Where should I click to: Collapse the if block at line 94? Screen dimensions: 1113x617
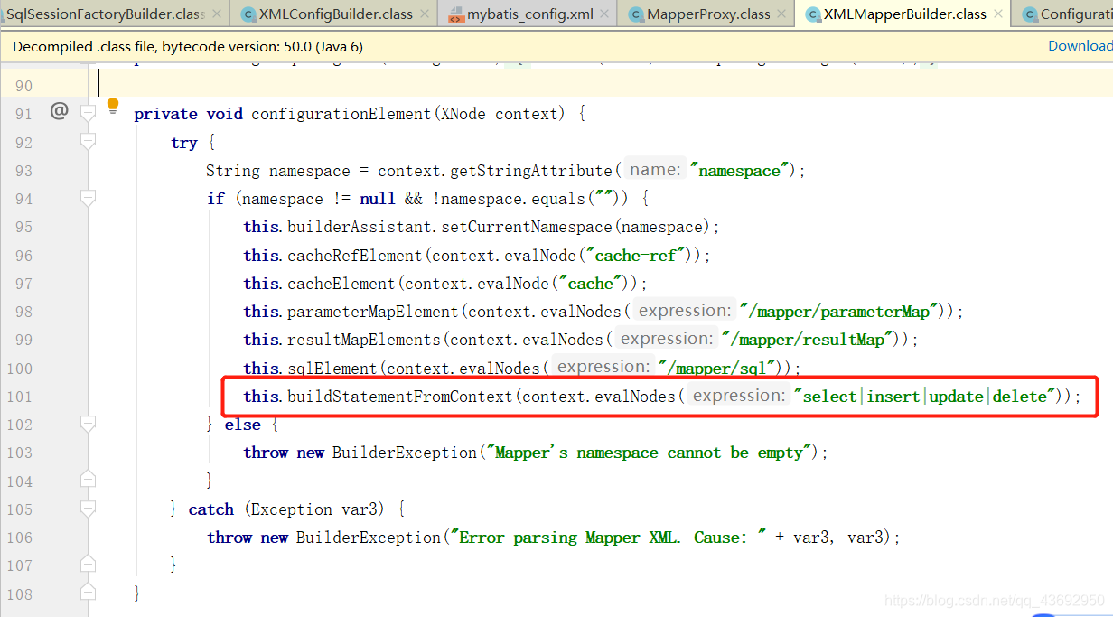[x=88, y=198]
